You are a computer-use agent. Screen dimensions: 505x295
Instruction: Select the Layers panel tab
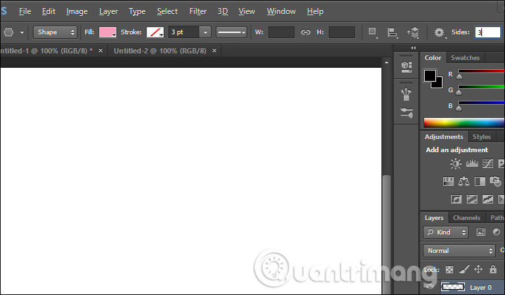(x=434, y=218)
